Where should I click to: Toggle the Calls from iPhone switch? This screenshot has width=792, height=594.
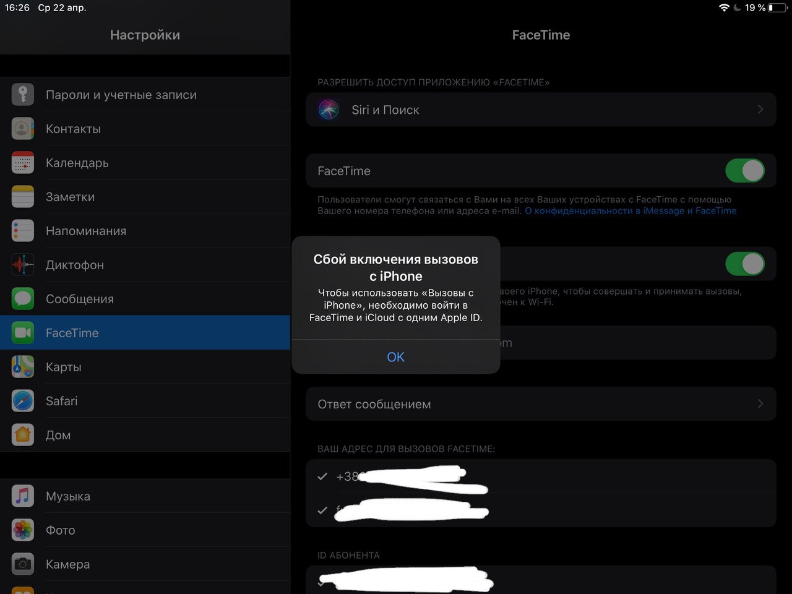pos(745,264)
